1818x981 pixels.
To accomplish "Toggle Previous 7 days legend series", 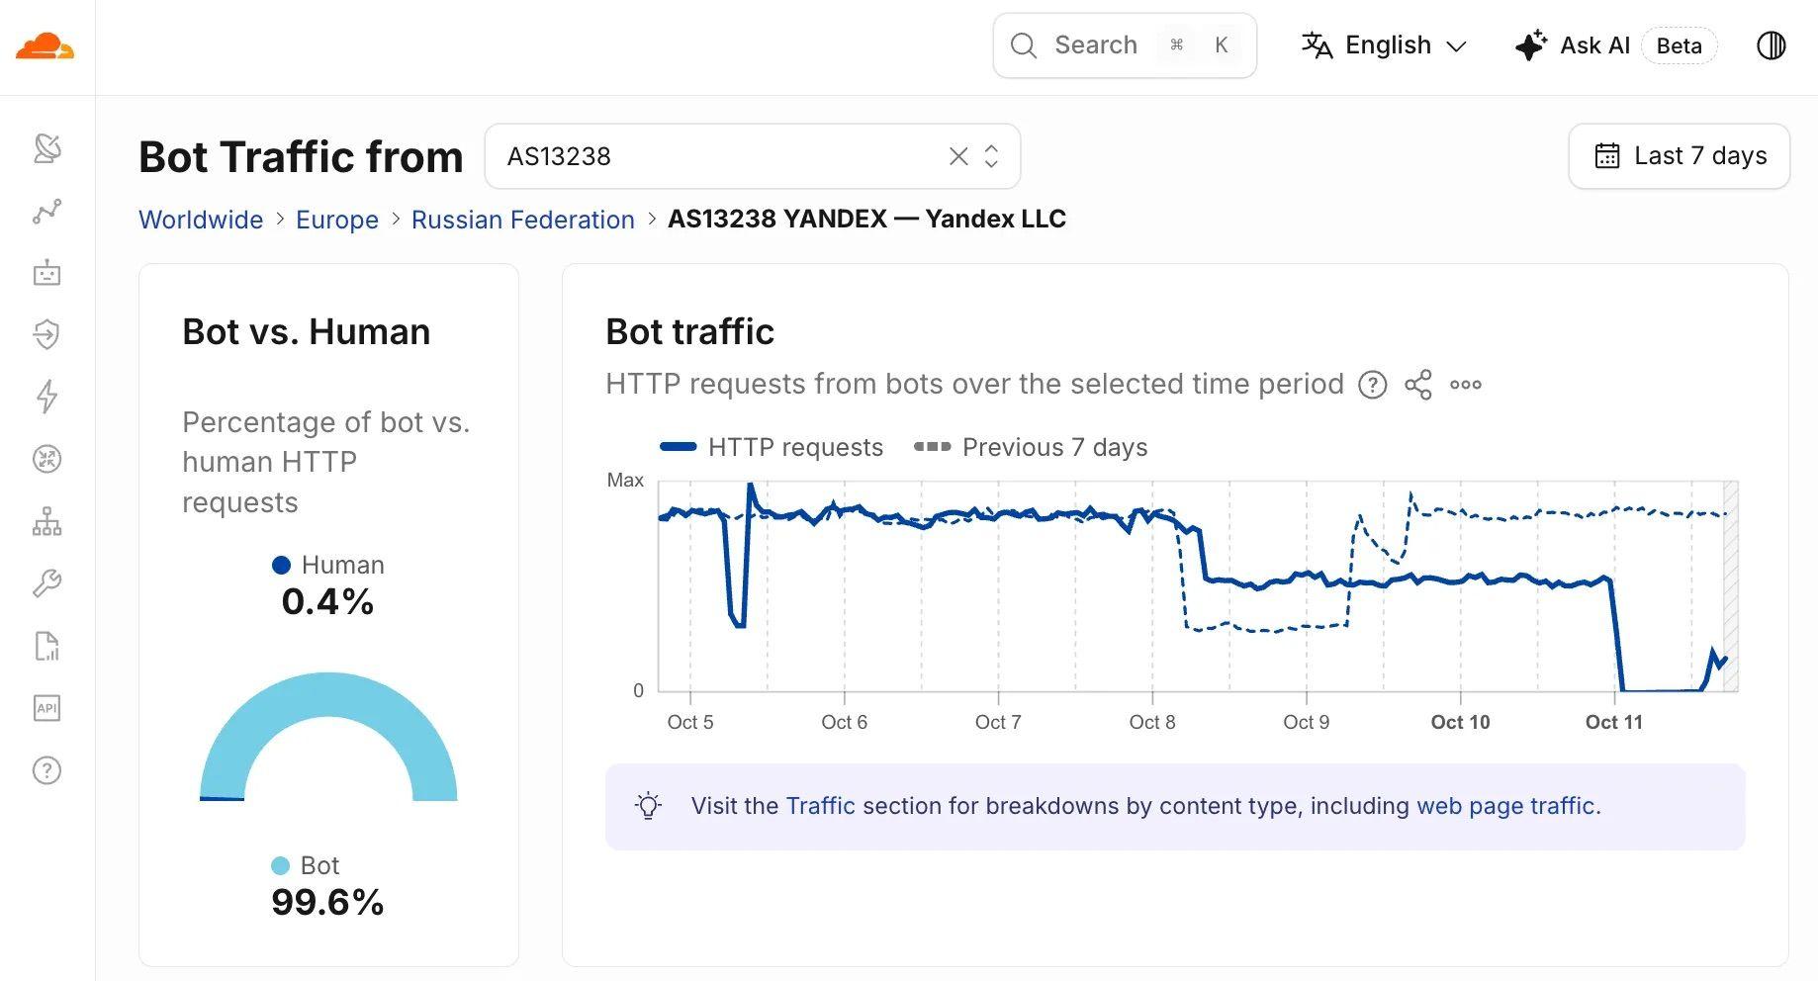I will [x=1031, y=447].
